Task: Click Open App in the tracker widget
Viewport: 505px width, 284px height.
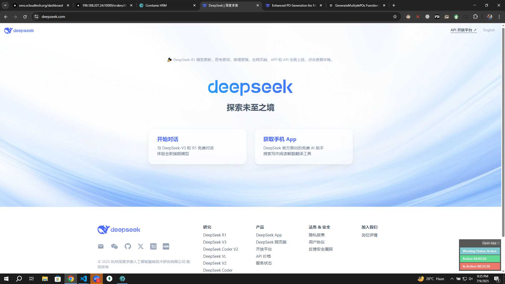Action: click(491, 243)
